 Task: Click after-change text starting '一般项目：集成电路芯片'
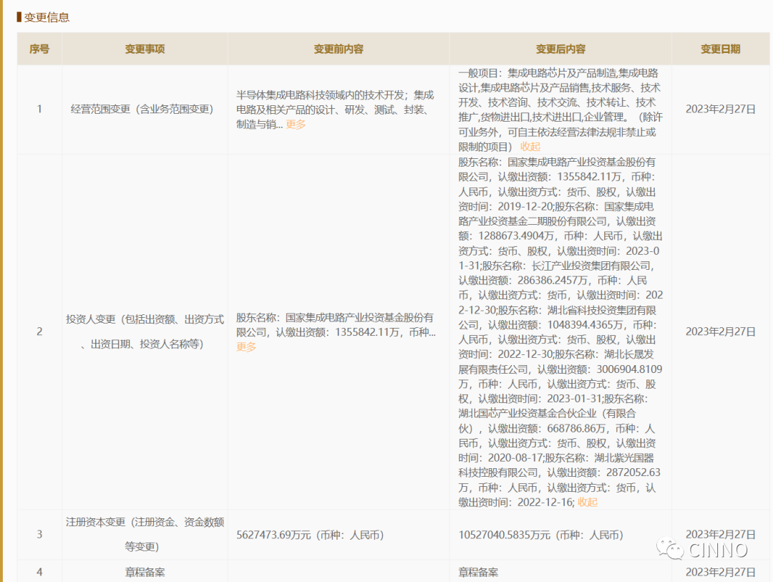pyautogui.click(x=560, y=110)
